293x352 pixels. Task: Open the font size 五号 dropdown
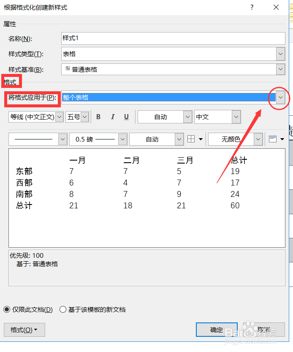84,117
